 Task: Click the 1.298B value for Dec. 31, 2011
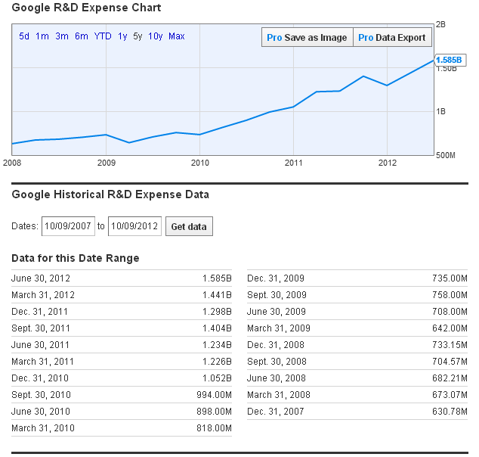tap(217, 312)
